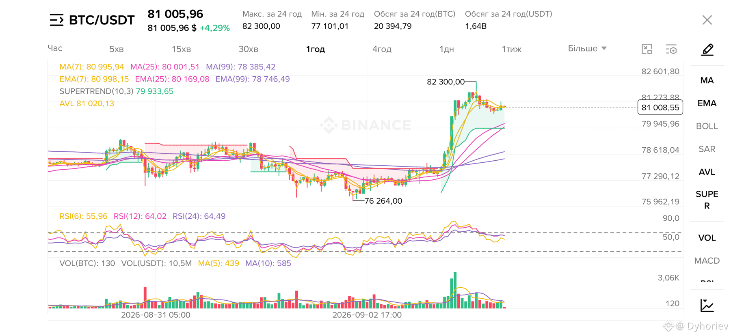Select the 1тиж timeframe

(511, 49)
